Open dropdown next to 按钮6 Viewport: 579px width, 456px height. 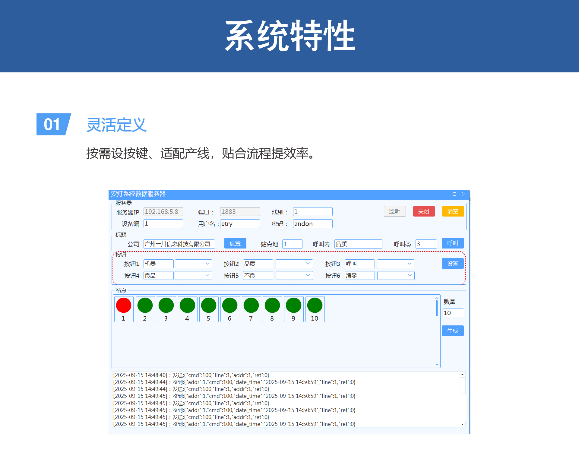coord(410,276)
